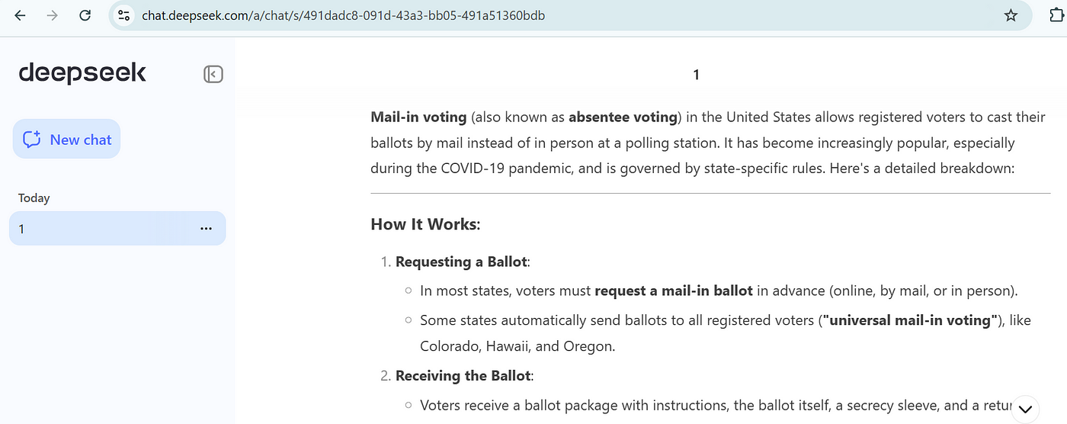Click the deepseek logo

(82, 73)
